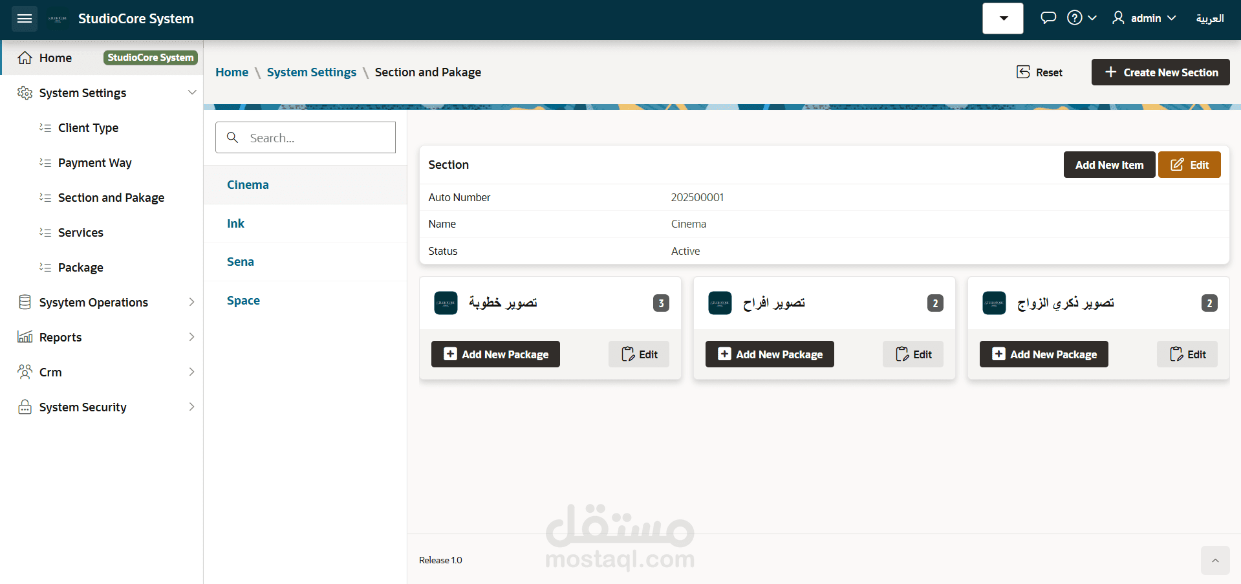Click the تصوير ذكرى الزواج card logo

[x=994, y=303]
